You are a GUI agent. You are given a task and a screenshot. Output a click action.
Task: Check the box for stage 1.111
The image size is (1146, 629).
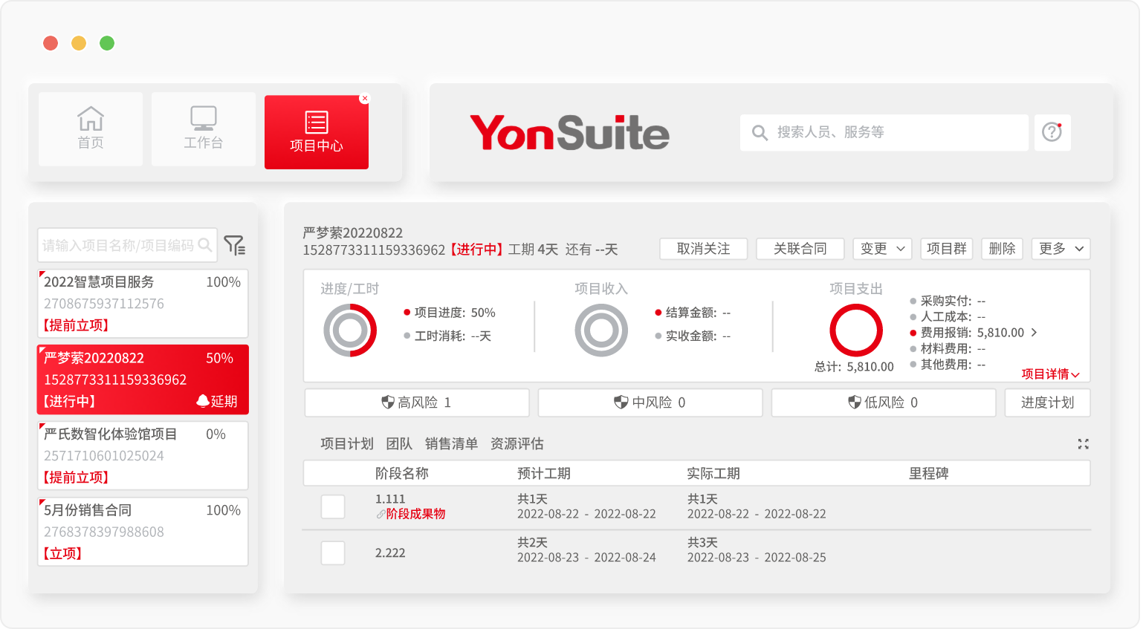click(x=333, y=506)
